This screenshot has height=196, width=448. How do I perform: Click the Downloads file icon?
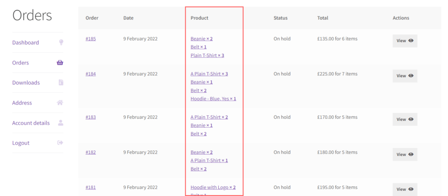pyautogui.click(x=61, y=82)
